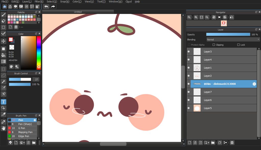The height and width of the screenshot is (150, 261).
Task: Zoom out in the Navigator panel
Action: [207, 17]
